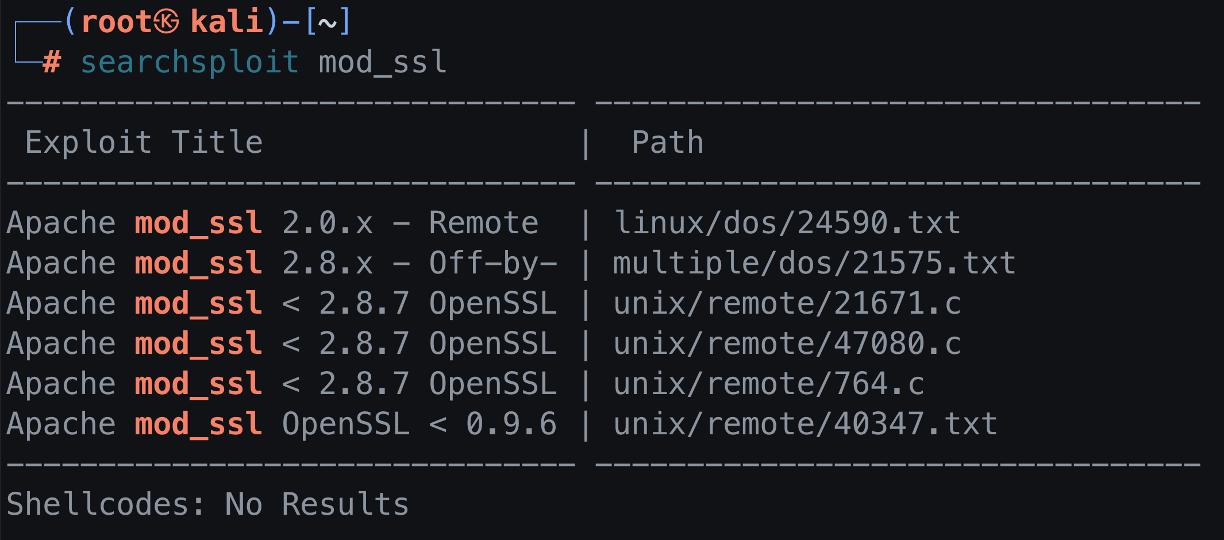Click the mod_ssl 2.8.x Off-by- exploit title
This screenshot has width=1224, height=540.
point(282,263)
